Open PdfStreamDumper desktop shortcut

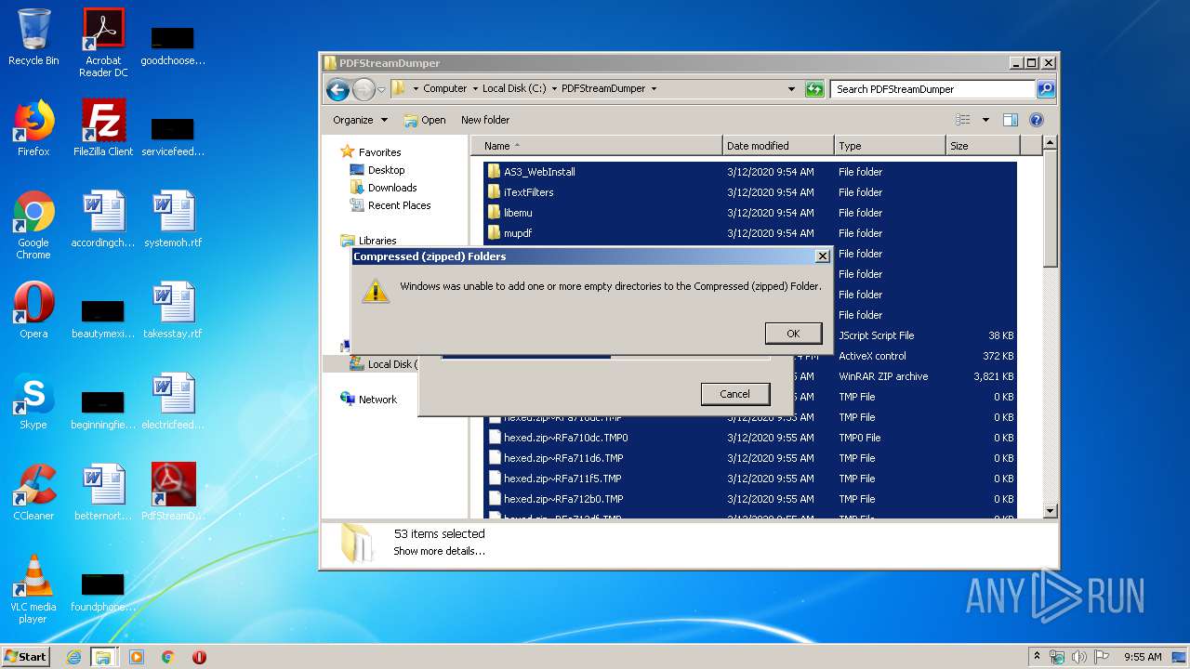click(x=173, y=492)
